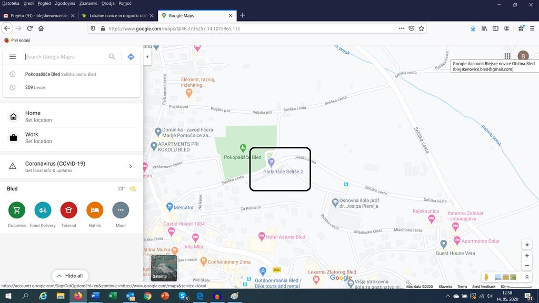Hide all panels with Hide all
Screen dimensions: 539x303
tap(70, 276)
